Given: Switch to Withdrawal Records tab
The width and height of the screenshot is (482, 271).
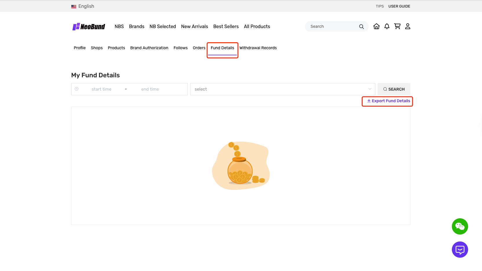Looking at the screenshot, I should (258, 48).
